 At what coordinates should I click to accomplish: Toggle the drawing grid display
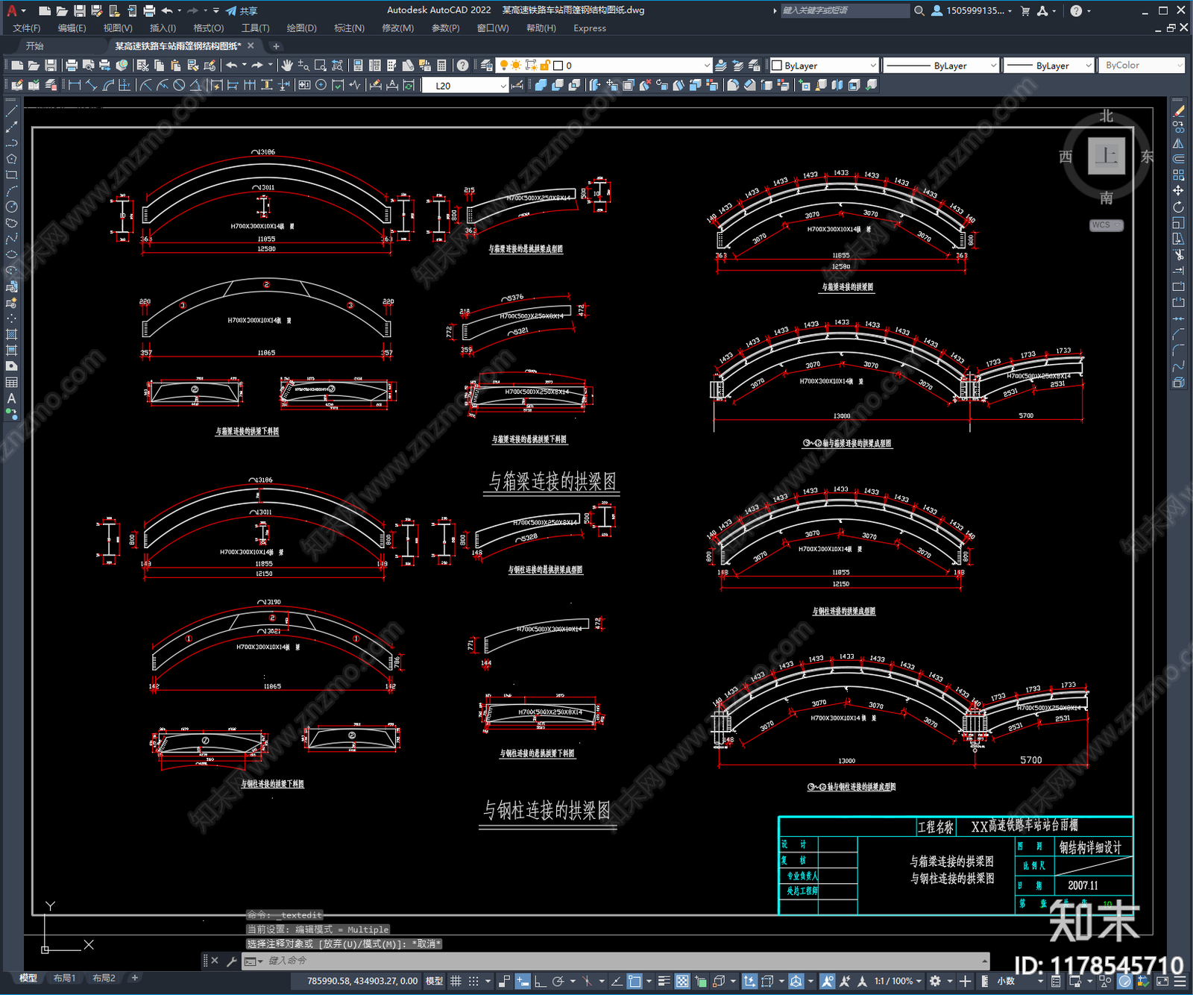click(456, 981)
